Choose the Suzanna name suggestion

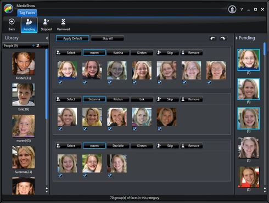click(x=94, y=99)
